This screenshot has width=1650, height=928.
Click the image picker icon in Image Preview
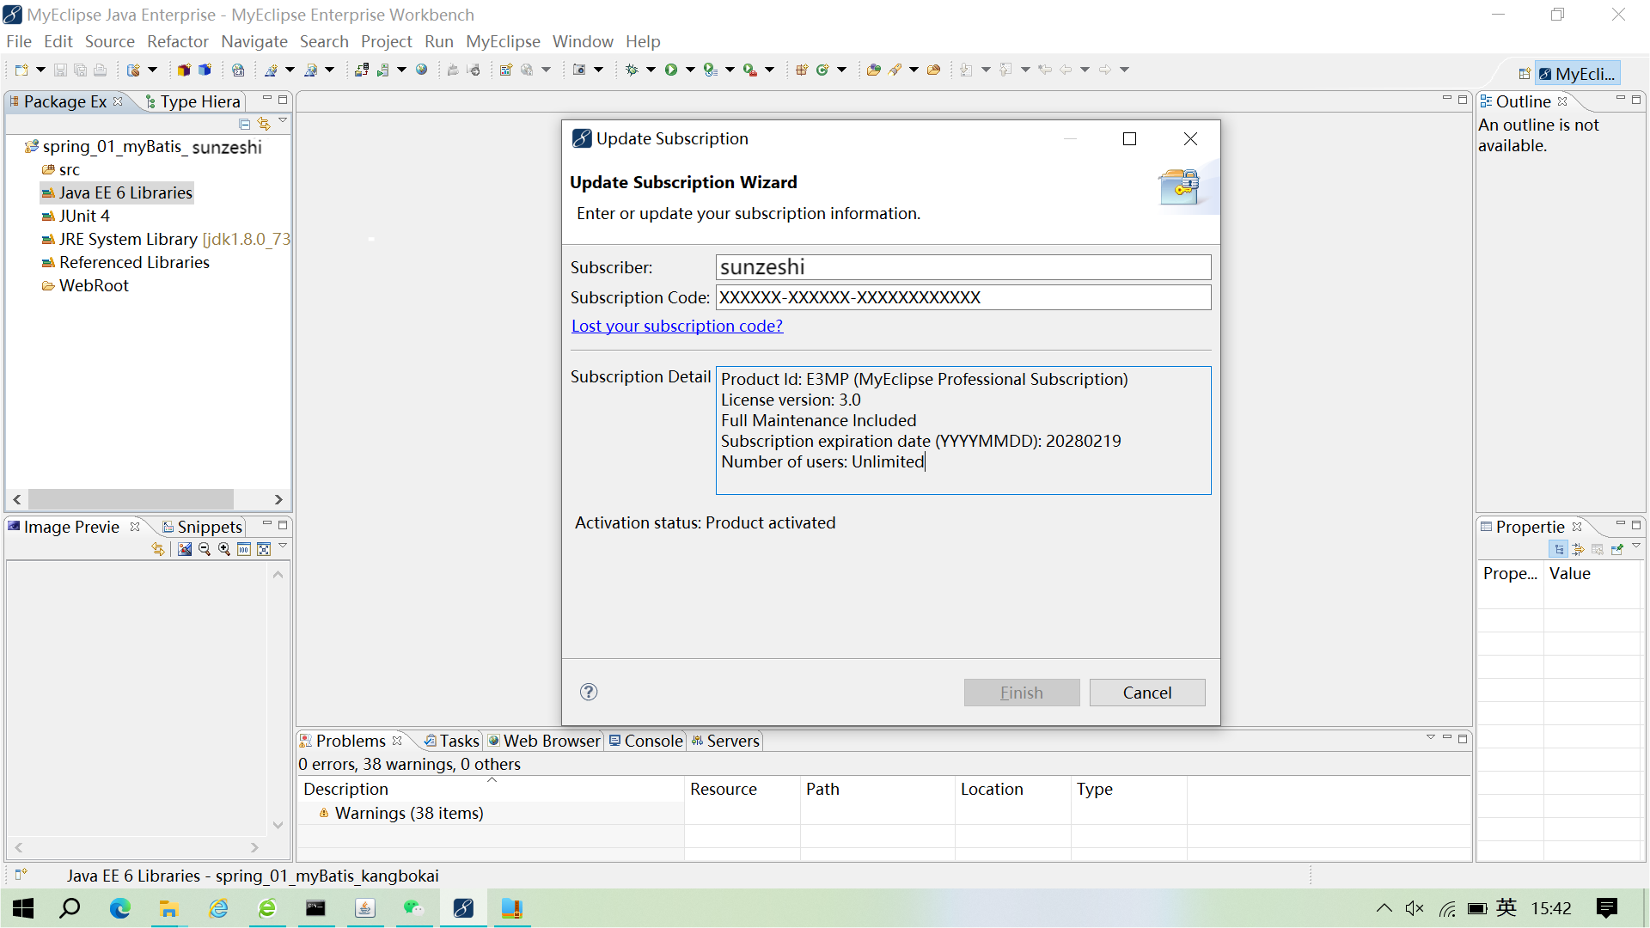(185, 549)
